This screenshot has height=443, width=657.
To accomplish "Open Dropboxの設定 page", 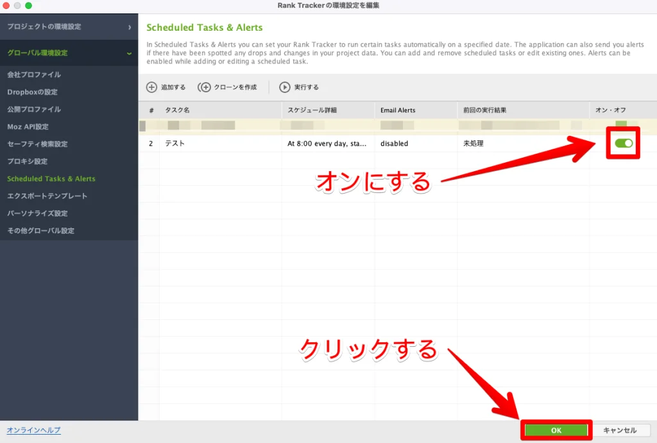I will click(x=32, y=92).
